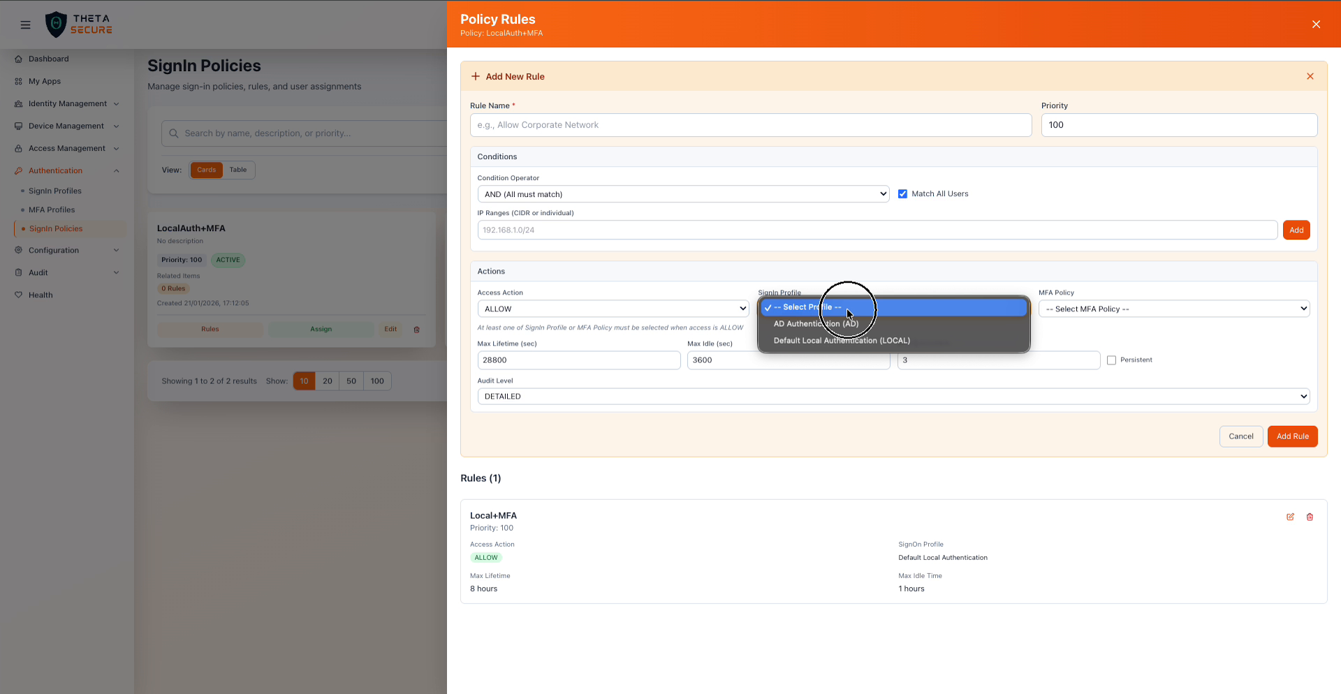The height and width of the screenshot is (694, 1341).
Task: Open the Dashboard from the sidebar
Action: pyautogui.click(x=48, y=59)
